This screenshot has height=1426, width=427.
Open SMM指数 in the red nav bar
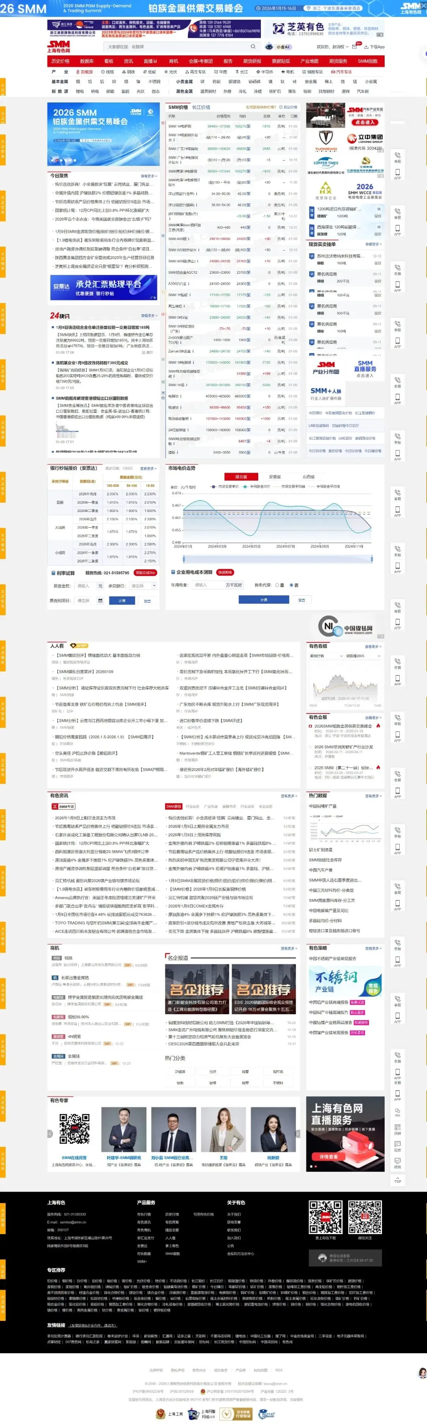click(368, 61)
